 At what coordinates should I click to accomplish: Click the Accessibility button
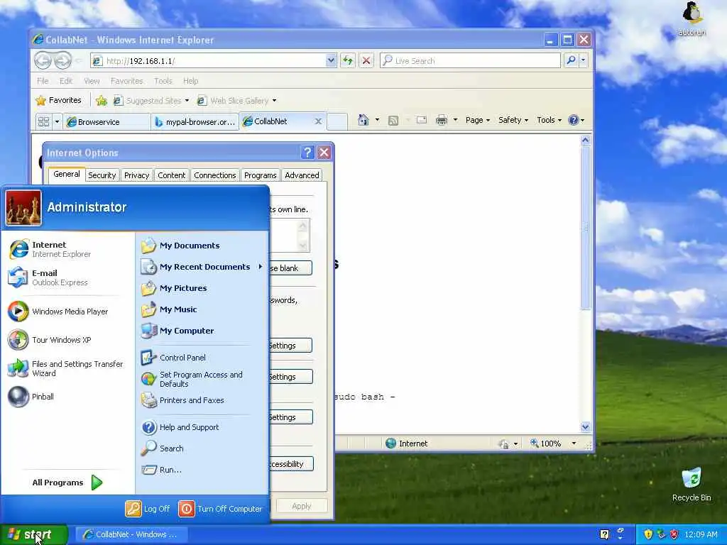point(291,464)
